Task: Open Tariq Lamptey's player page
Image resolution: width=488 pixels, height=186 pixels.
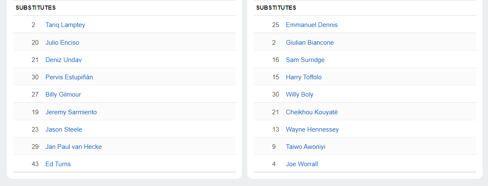Action: click(65, 25)
